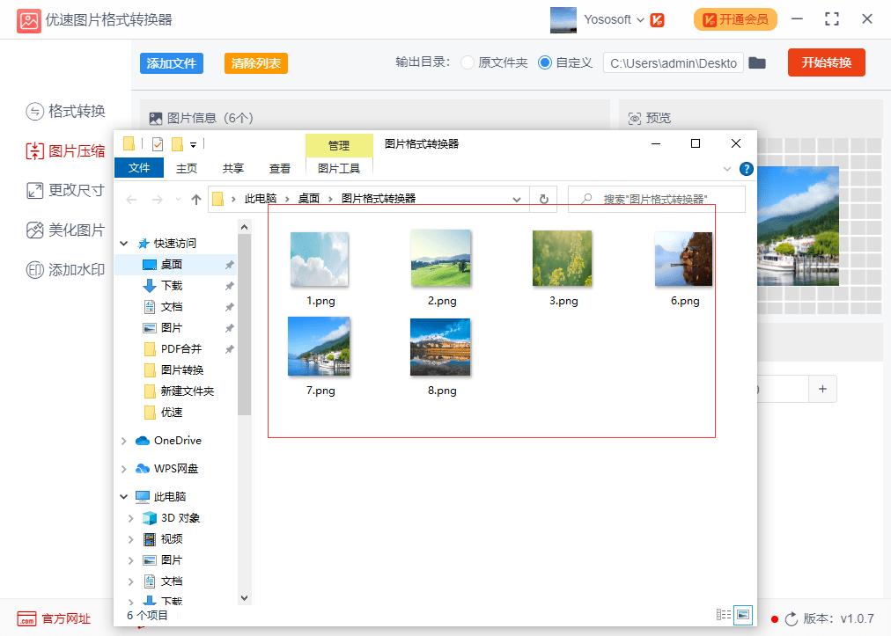Click the 开始转换 convert button
The height and width of the screenshot is (636, 891).
tap(825, 62)
